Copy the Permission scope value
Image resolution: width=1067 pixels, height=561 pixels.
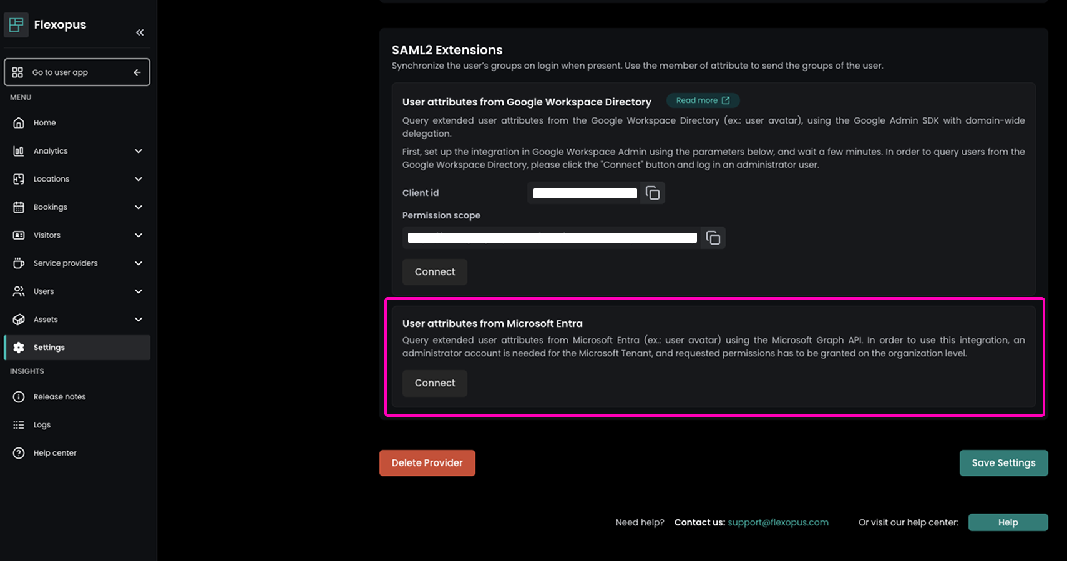(x=713, y=238)
